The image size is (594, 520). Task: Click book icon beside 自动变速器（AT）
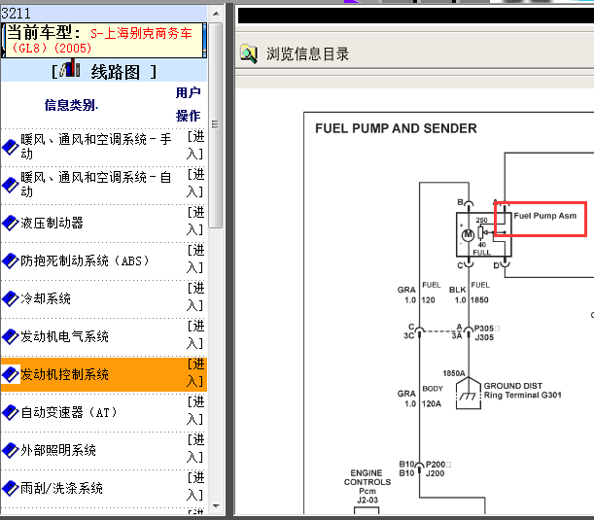[x=11, y=412]
